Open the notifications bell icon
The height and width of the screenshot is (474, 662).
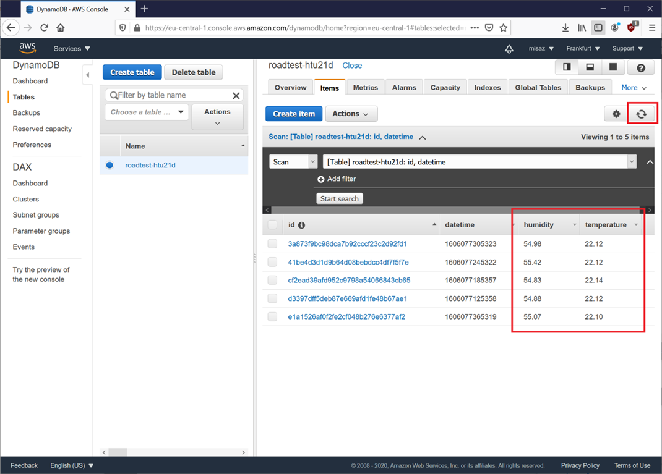509,48
